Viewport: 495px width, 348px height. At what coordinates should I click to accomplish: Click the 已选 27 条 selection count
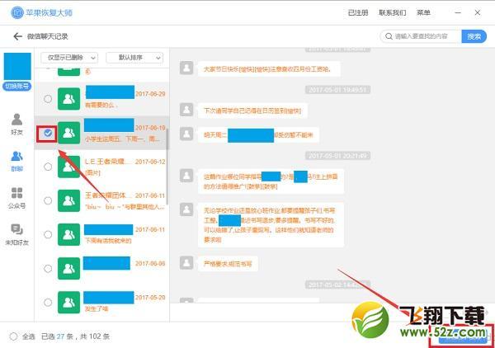coord(57,336)
